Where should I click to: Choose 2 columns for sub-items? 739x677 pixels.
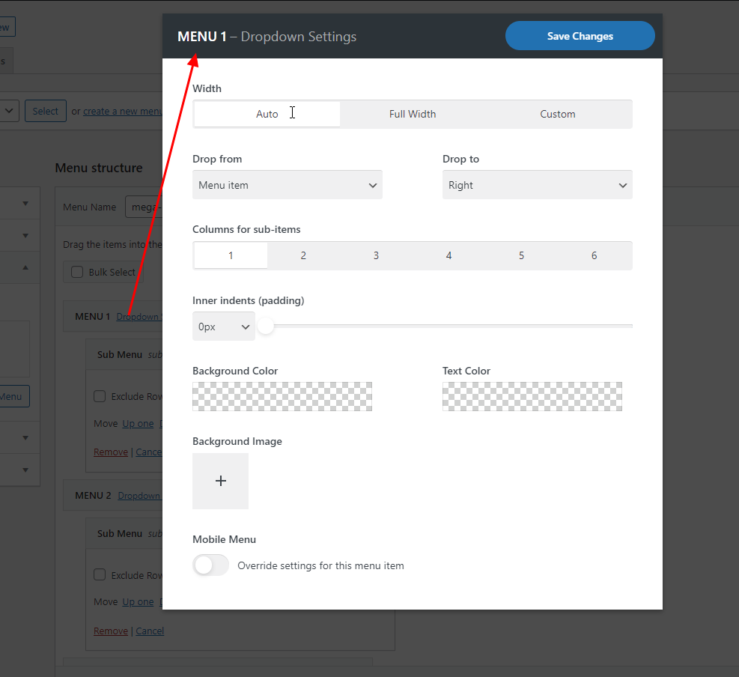pyautogui.click(x=303, y=255)
